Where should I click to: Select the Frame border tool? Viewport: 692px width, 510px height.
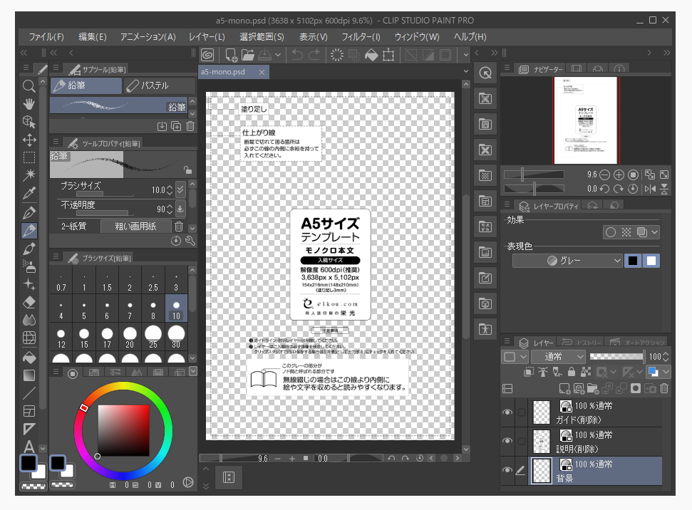click(29, 411)
